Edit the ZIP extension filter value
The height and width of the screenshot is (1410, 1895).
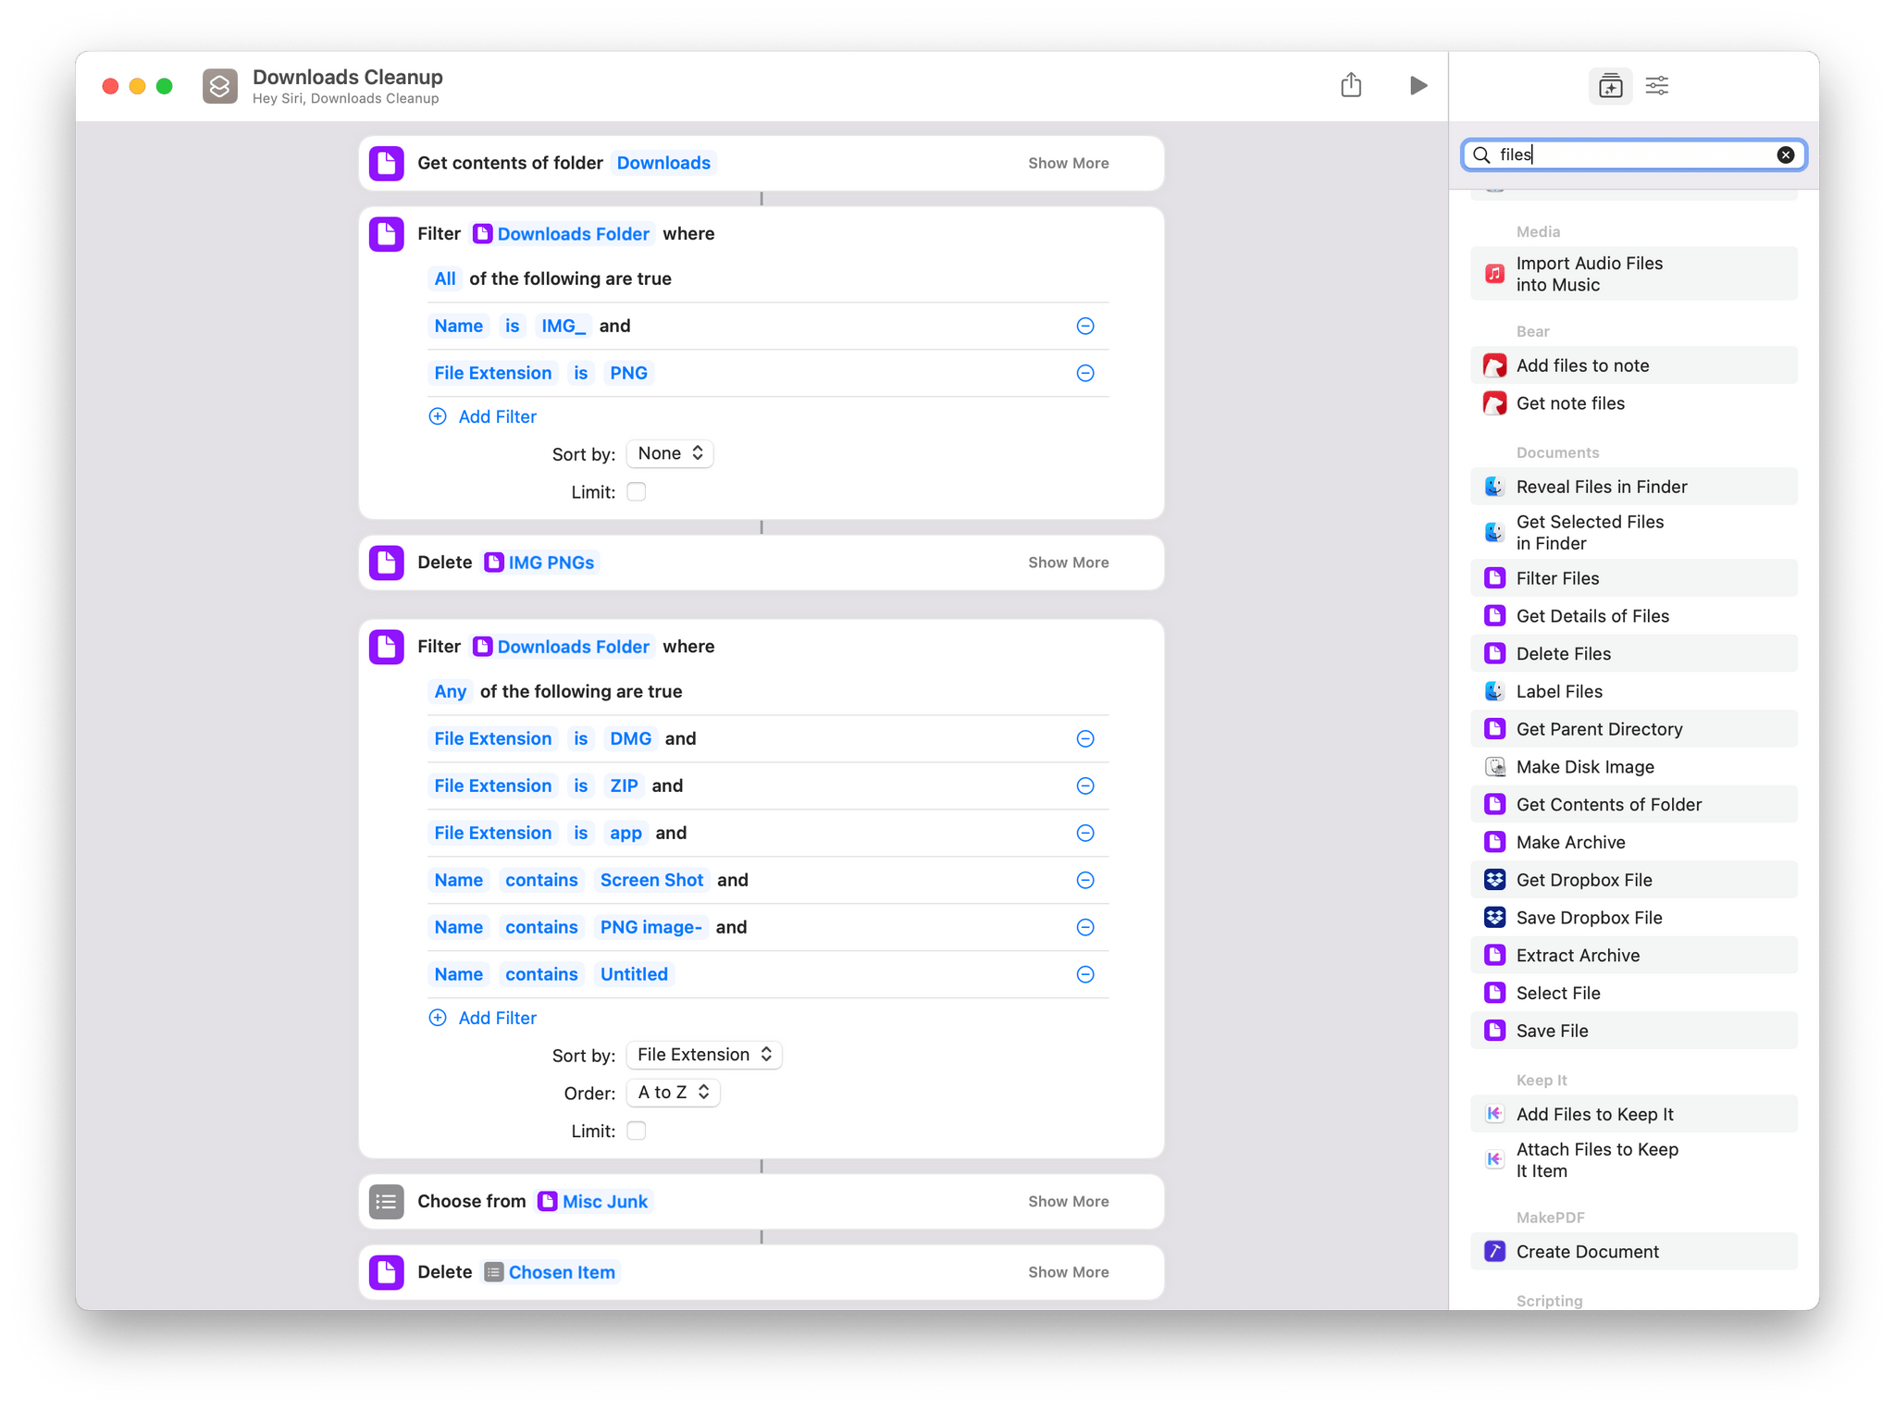coord(624,785)
